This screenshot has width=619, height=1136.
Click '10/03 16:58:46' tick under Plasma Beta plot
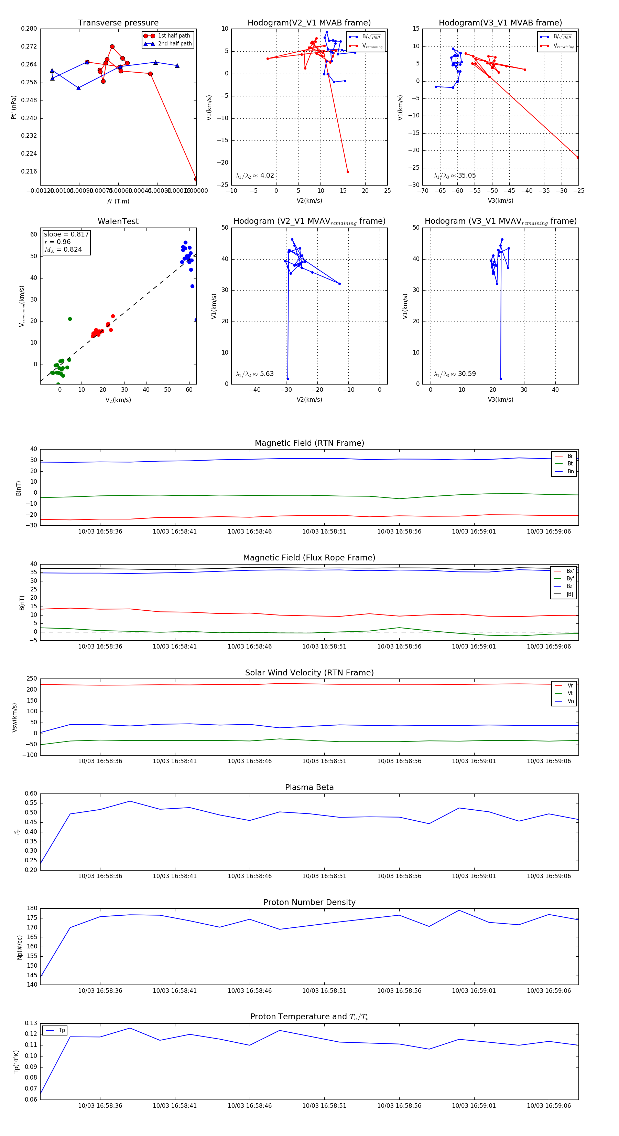click(x=249, y=876)
